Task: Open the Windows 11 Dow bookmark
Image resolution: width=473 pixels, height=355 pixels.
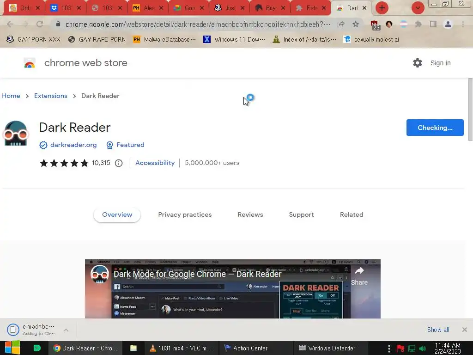Action: [x=234, y=39]
